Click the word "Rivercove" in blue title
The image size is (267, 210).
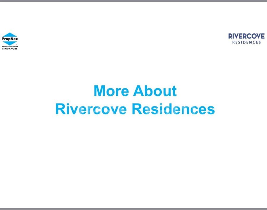tap(91, 109)
